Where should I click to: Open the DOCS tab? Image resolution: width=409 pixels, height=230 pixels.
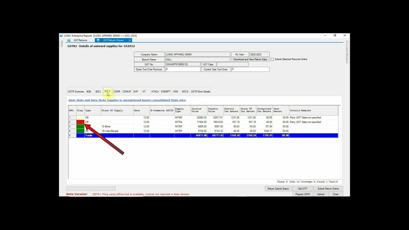[x=185, y=92]
